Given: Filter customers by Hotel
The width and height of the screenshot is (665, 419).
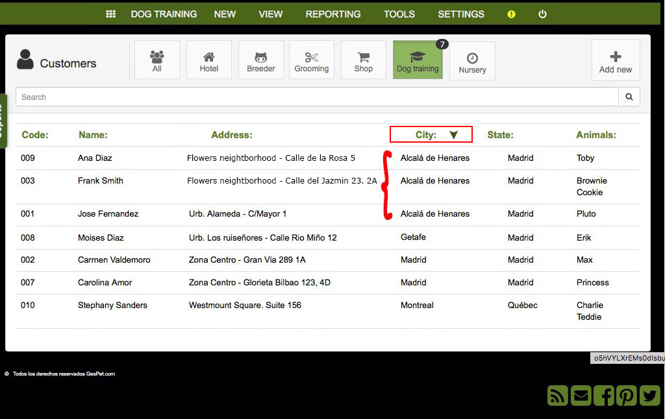Looking at the screenshot, I should [209, 60].
